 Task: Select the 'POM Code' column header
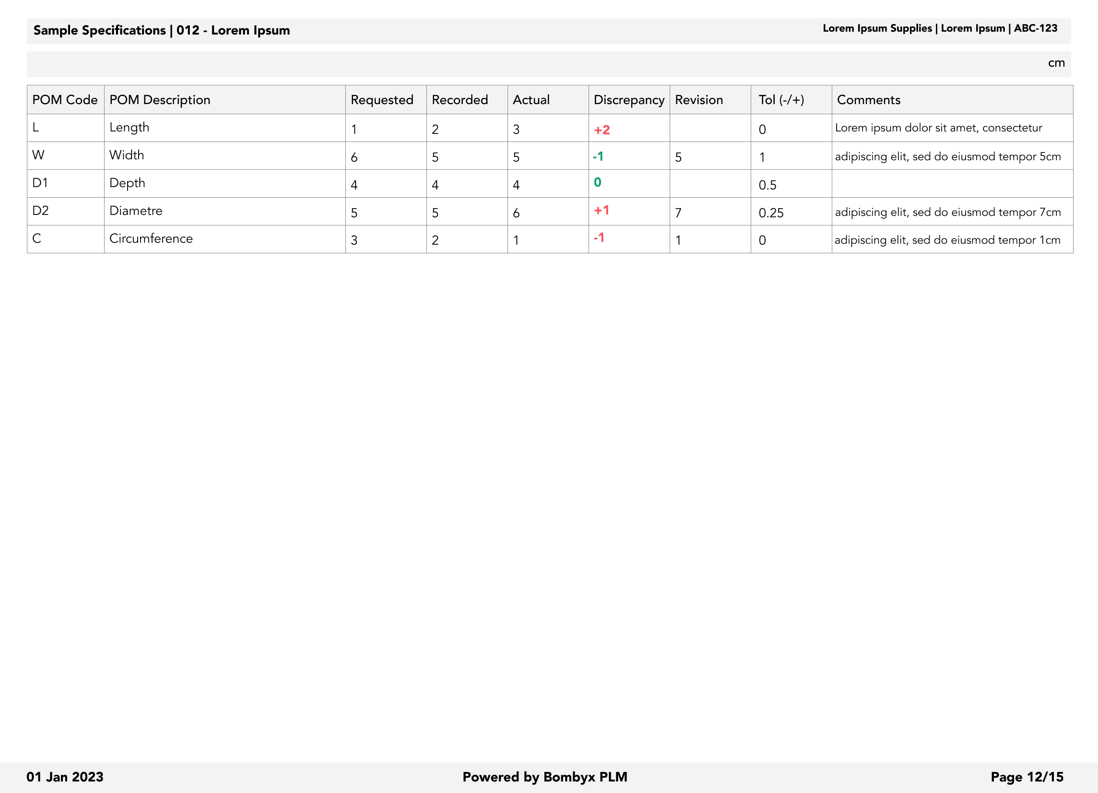(65, 100)
